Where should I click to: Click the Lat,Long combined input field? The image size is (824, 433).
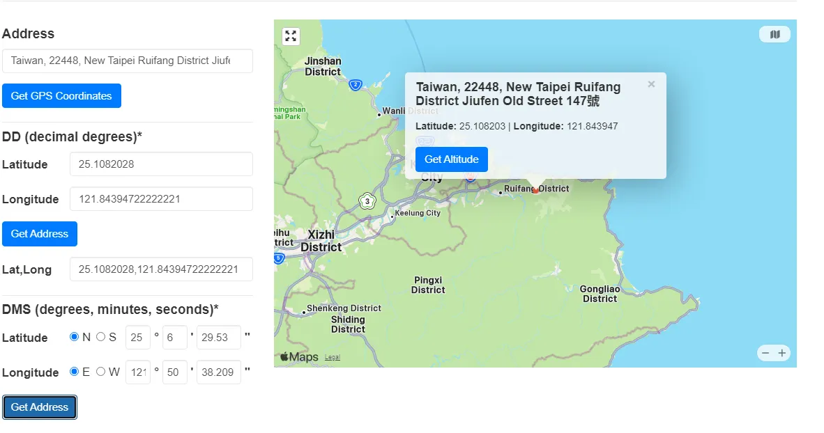[x=160, y=269]
